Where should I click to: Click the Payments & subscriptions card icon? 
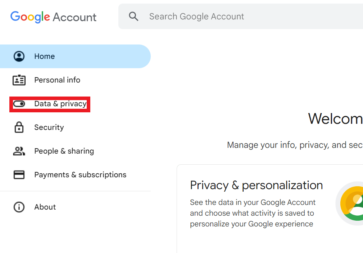click(19, 174)
